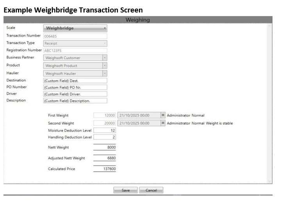The width and height of the screenshot is (294, 211).
Task: Click the Handling Deduction Level field
Action: pyautogui.click(x=105, y=137)
